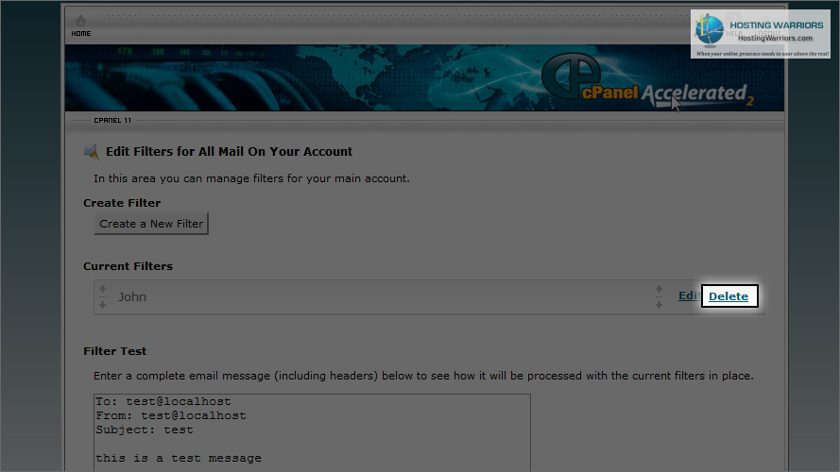The height and width of the screenshot is (472, 840).
Task: Click the world map banner image
Action: tap(424, 78)
